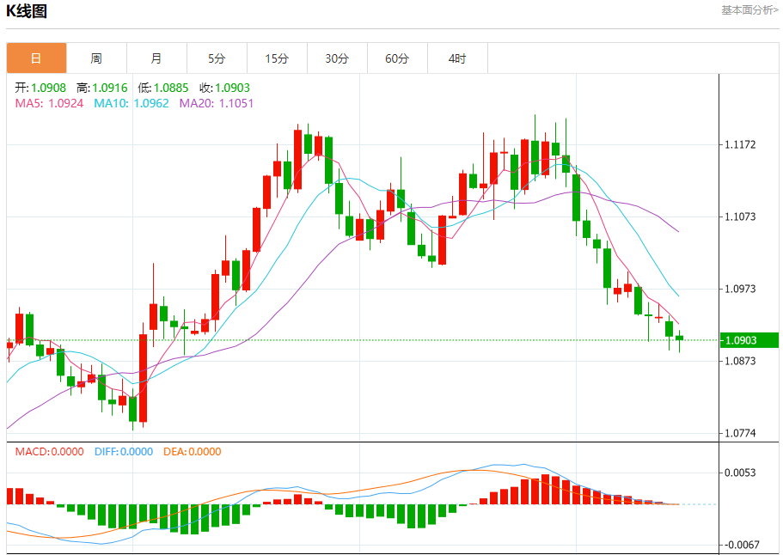Click the 1.0973 price axis label
The height and width of the screenshot is (555, 783).
(741, 289)
